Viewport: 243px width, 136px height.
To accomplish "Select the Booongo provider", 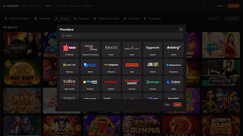I will [153, 84].
